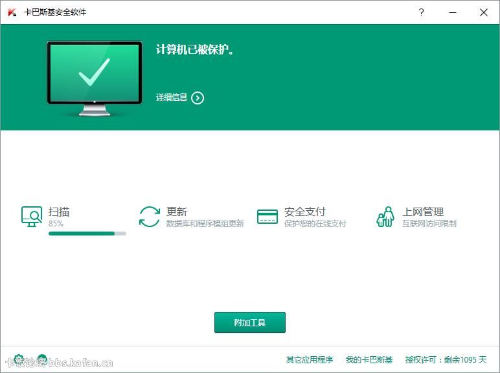The height and width of the screenshot is (373, 500).
Task: Click the 互联网访问限制 description
Action: (x=429, y=224)
